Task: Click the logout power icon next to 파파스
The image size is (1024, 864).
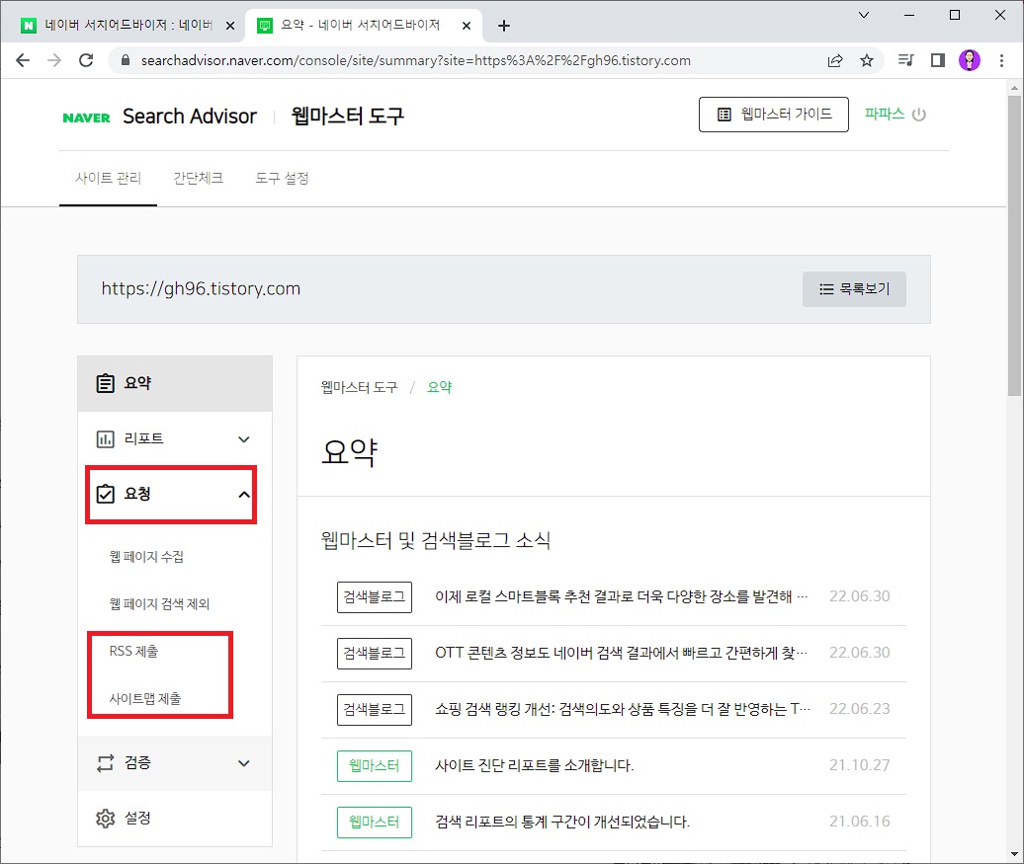Action: pos(919,115)
